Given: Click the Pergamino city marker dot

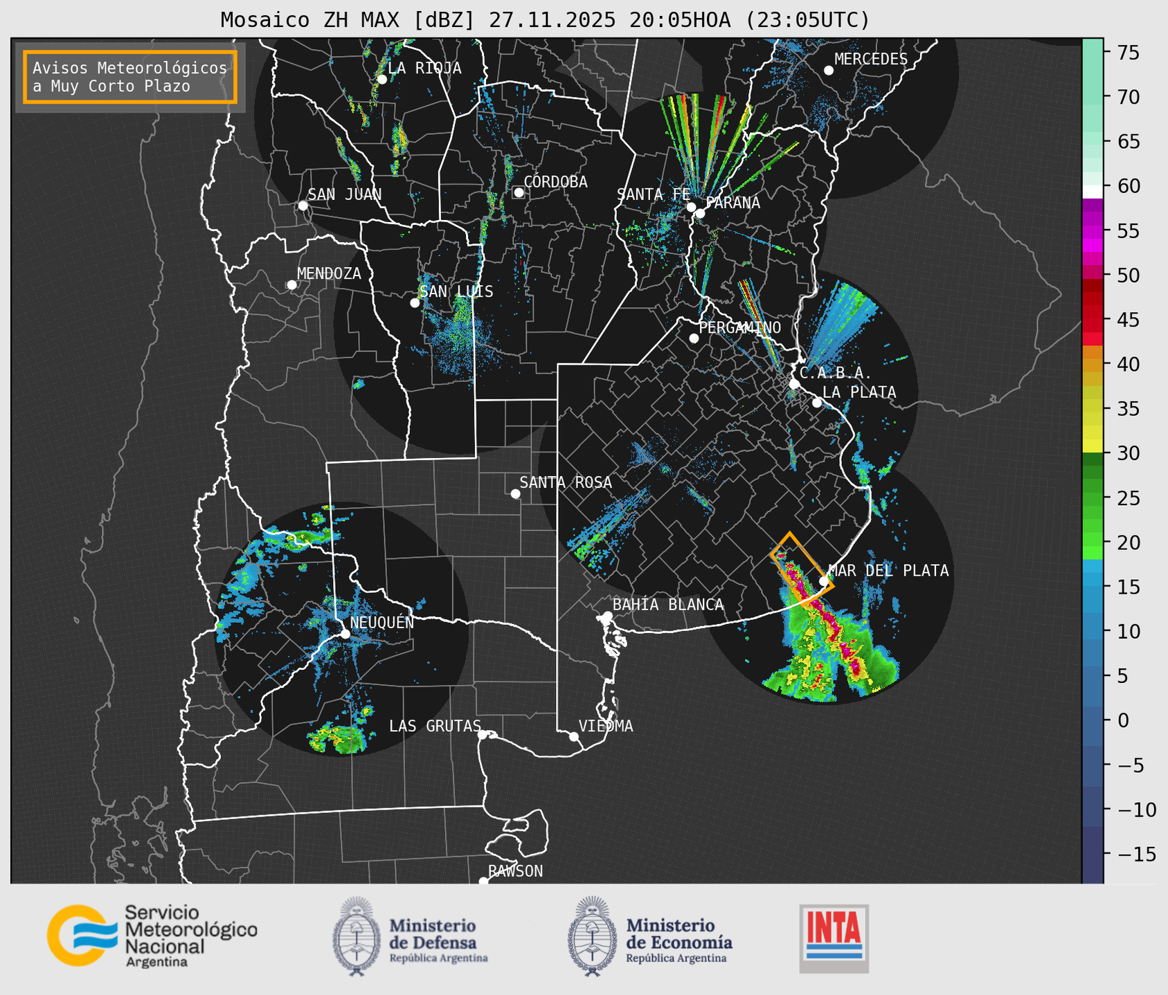Looking at the screenshot, I should tap(694, 338).
